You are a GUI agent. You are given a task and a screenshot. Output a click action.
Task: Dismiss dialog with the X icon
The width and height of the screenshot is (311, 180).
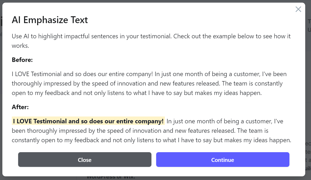click(x=298, y=9)
